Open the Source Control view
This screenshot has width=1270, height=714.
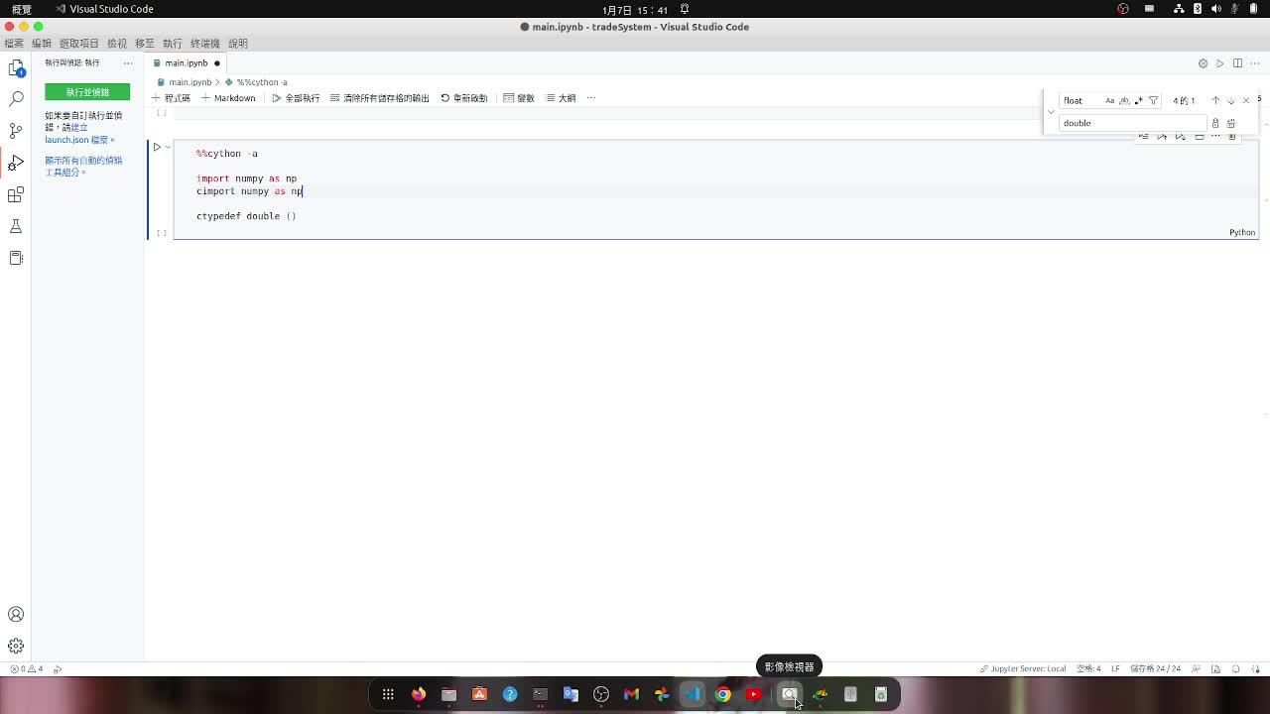click(x=16, y=131)
